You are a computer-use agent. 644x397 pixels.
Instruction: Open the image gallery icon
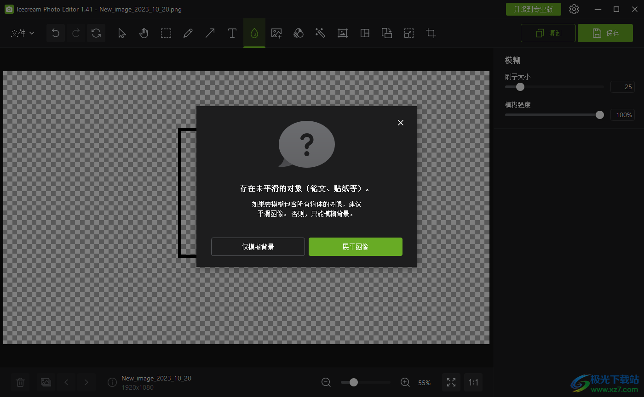pyautogui.click(x=46, y=382)
